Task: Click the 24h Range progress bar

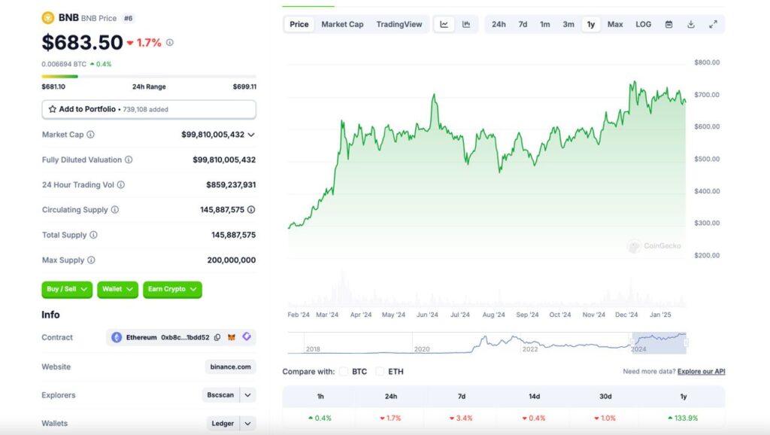Action: 149,76
